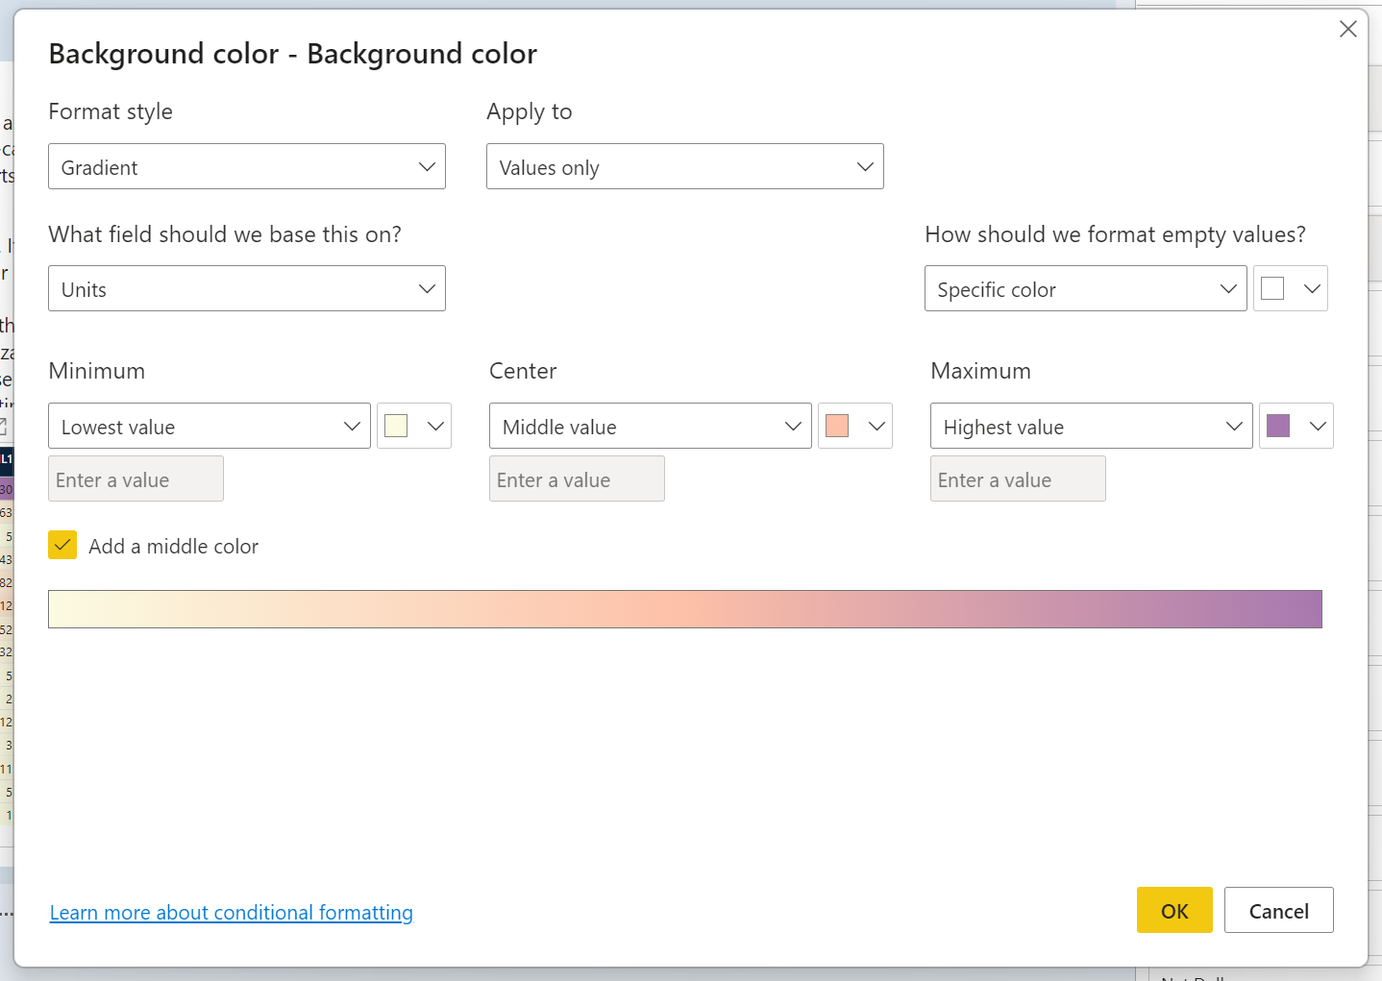Viewport: 1382px width, 981px height.
Task: Close the Background color dialog
Action: 1347,29
